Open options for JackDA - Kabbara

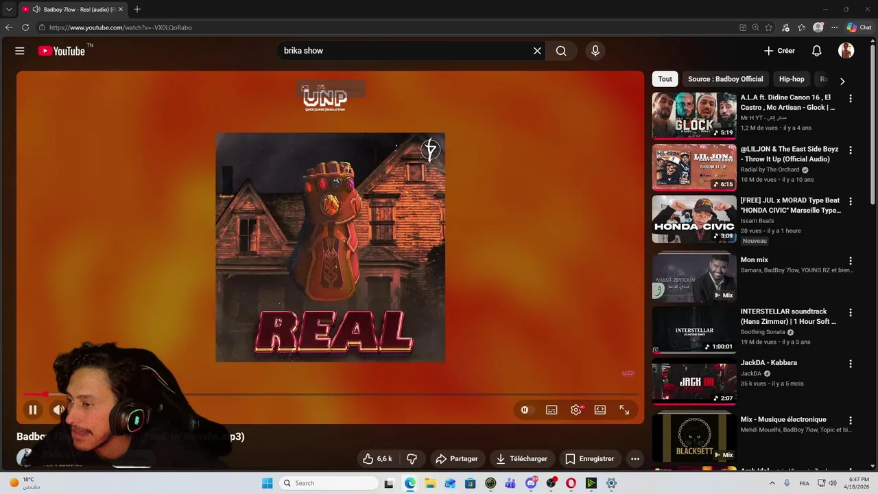[x=851, y=364]
